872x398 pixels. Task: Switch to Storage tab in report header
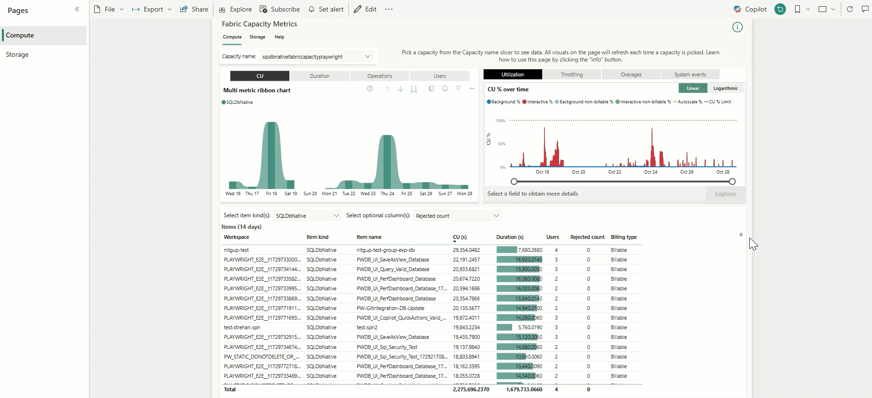pyautogui.click(x=257, y=37)
